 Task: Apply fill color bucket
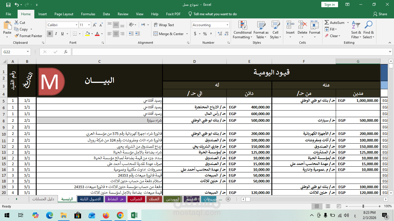88,34
